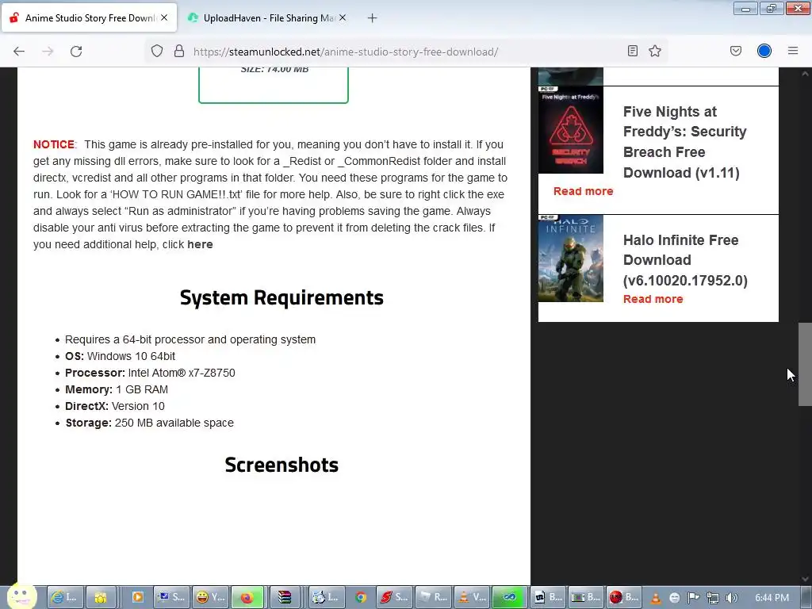Click the scrollbar down arrow
This screenshot has height=609, width=812.
(x=805, y=579)
